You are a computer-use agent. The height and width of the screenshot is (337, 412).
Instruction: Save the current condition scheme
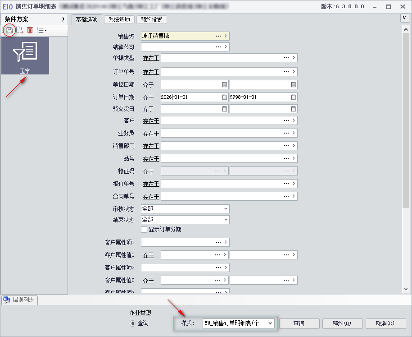click(9, 30)
